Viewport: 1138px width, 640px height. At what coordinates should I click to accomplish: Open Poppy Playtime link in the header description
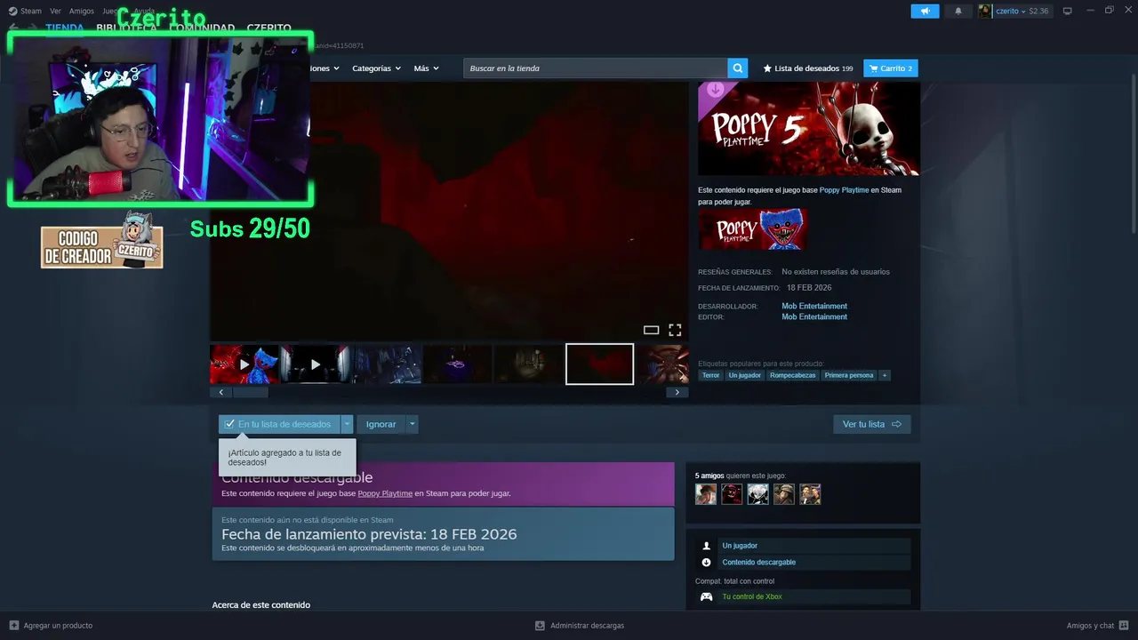coord(844,190)
